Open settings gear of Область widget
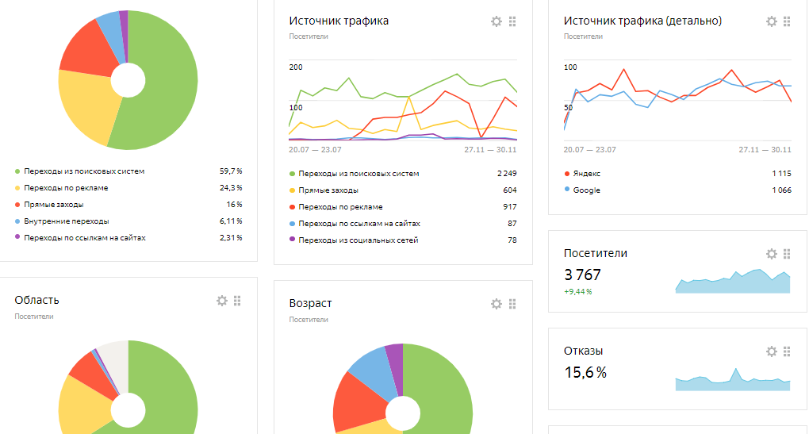 [x=222, y=301]
